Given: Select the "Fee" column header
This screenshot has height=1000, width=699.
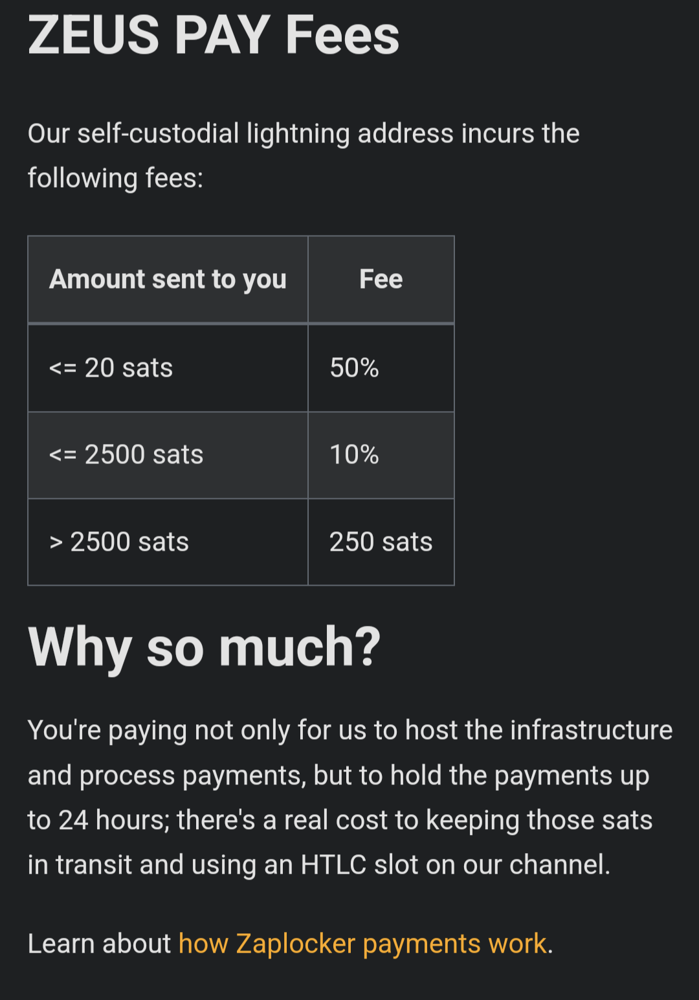Looking at the screenshot, I should [x=381, y=280].
